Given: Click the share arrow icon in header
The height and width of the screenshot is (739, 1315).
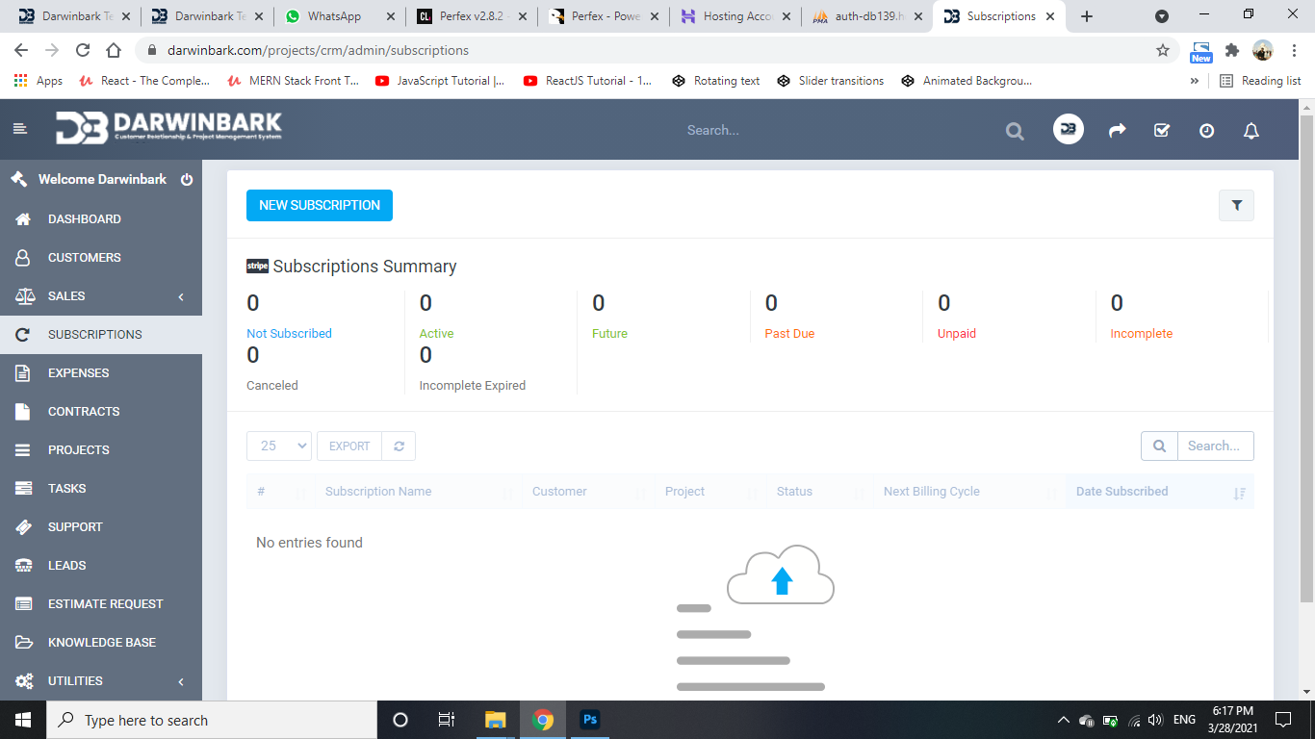Looking at the screenshot, I should pyautogui.click(x=1117, y=131).
